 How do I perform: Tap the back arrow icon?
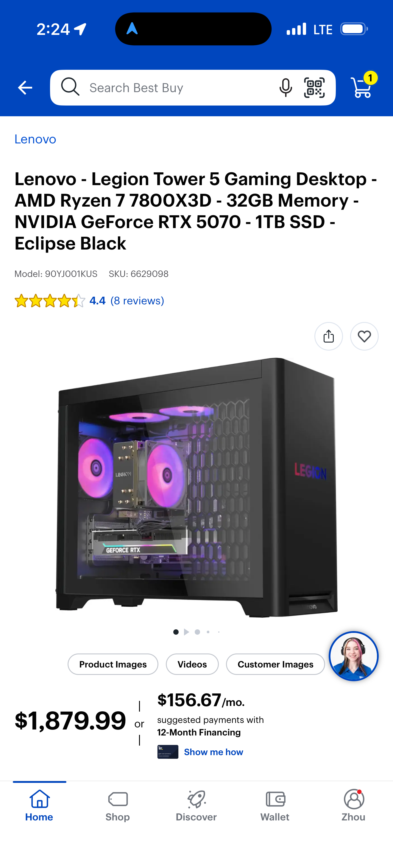(x=25, y=88)
